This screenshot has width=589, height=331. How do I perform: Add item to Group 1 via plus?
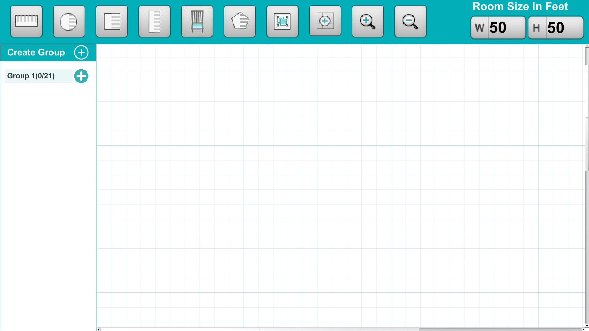pos(81,76)
